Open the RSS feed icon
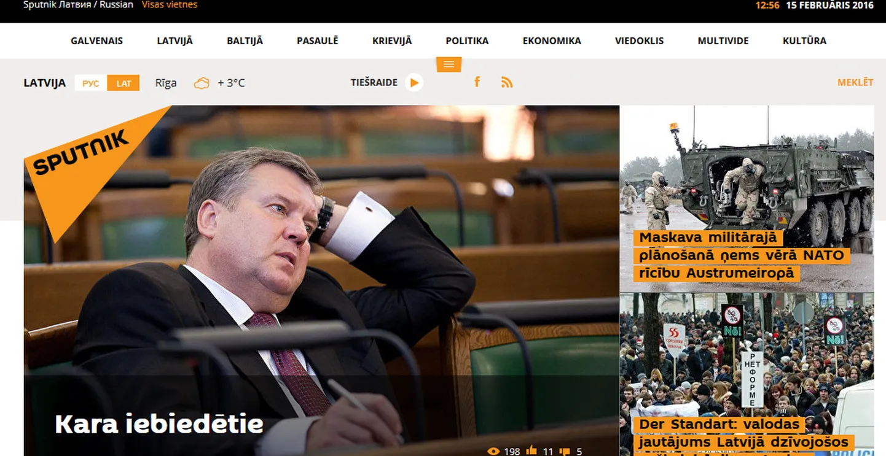The width and height of the screenshot is (886, 456). (x=507, y=82)
